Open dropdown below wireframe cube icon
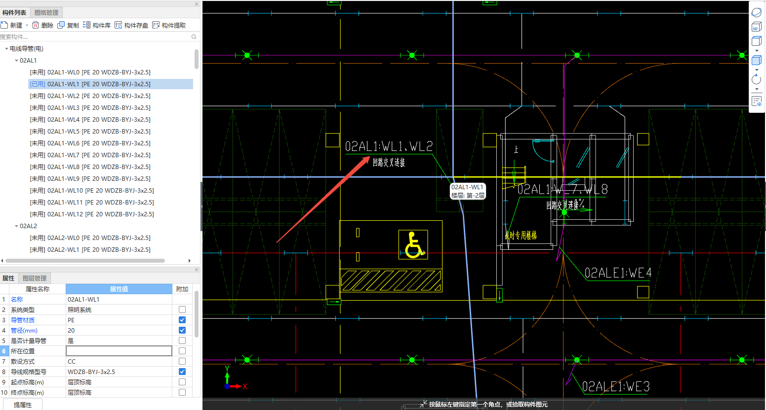 [757, 50]
